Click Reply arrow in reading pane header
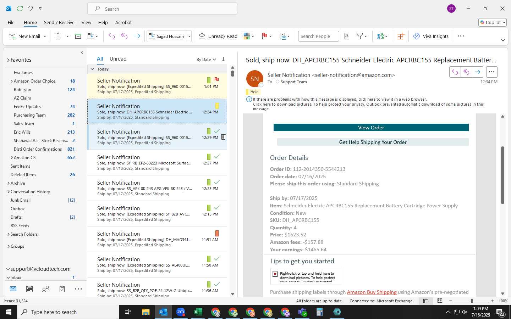511x319 pixels. (x=455, y=72)
